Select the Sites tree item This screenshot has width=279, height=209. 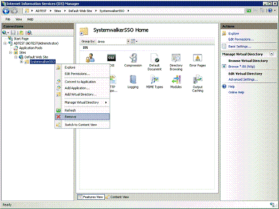(22, 53)
